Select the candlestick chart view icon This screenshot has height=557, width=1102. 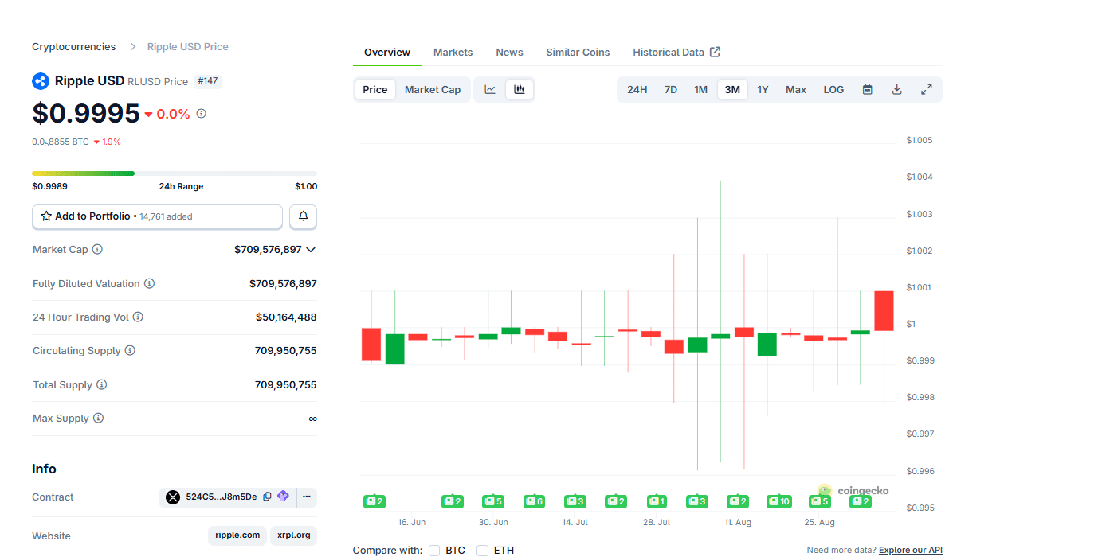tap(520, 90)
